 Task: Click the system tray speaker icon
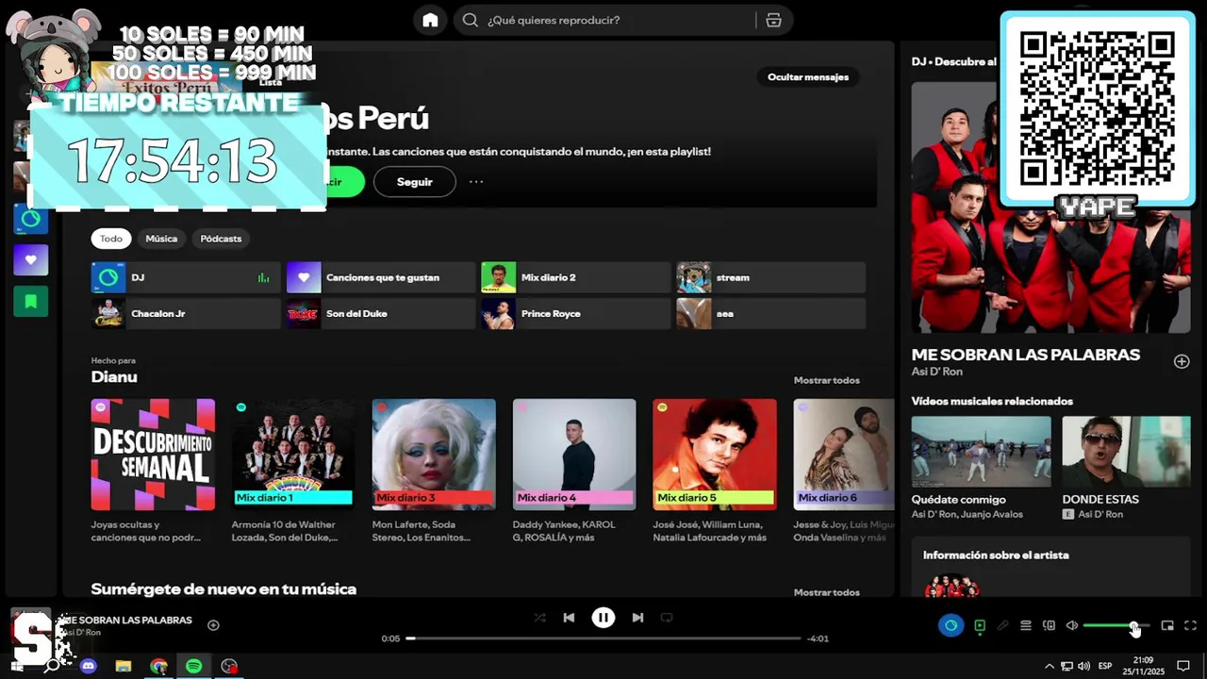(x=1083, y=666)
